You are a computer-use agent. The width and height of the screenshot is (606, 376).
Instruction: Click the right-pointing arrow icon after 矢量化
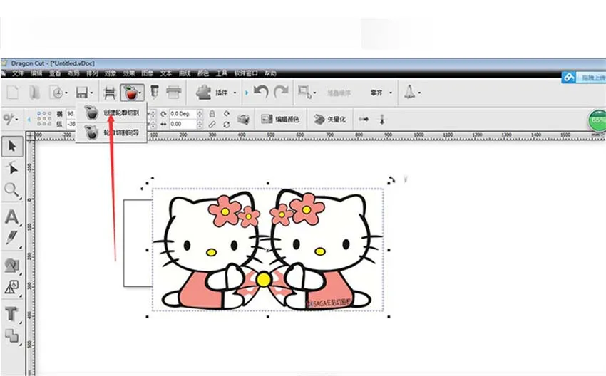[x=364, y=120]
